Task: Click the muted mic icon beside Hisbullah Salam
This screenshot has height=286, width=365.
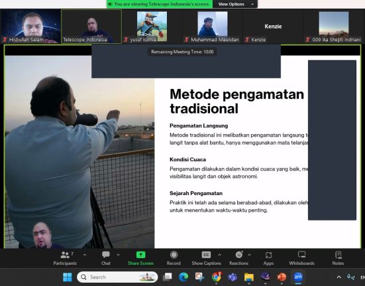Action: pyautogui.click(x=5, y=40)
